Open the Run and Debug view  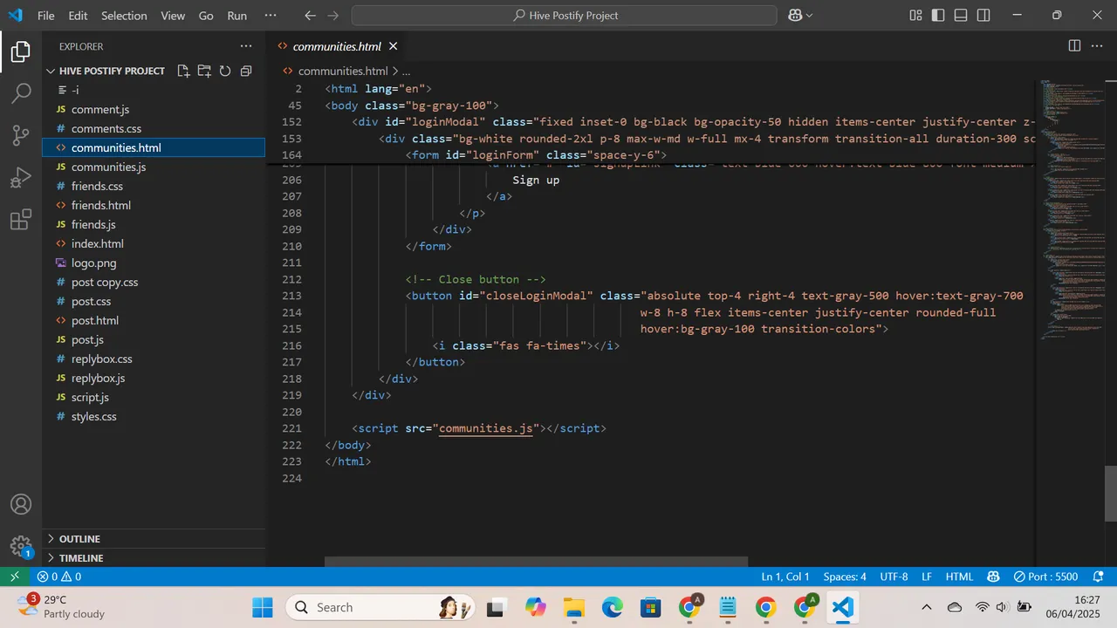(21, 178)
